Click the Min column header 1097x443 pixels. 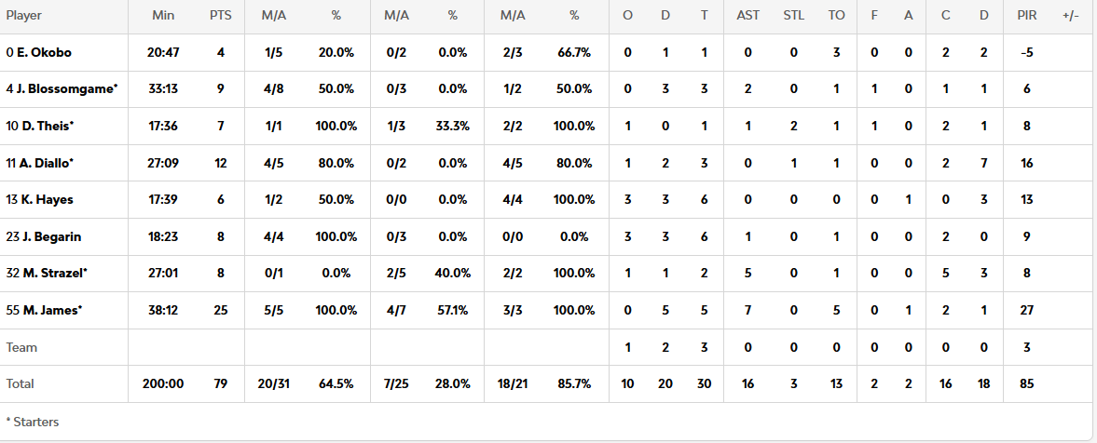point(163,16)
